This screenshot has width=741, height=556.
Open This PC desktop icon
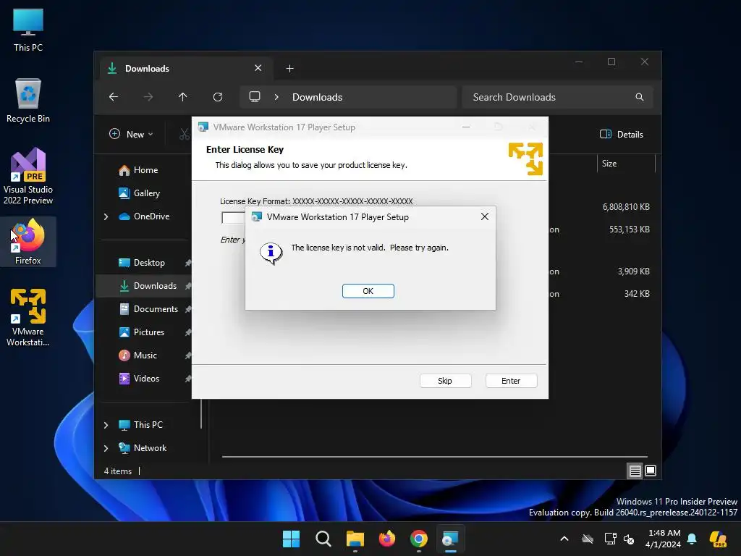(x=28, y=29)
